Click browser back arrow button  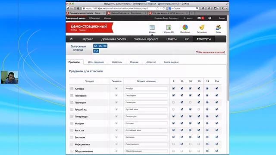point(68,8)
